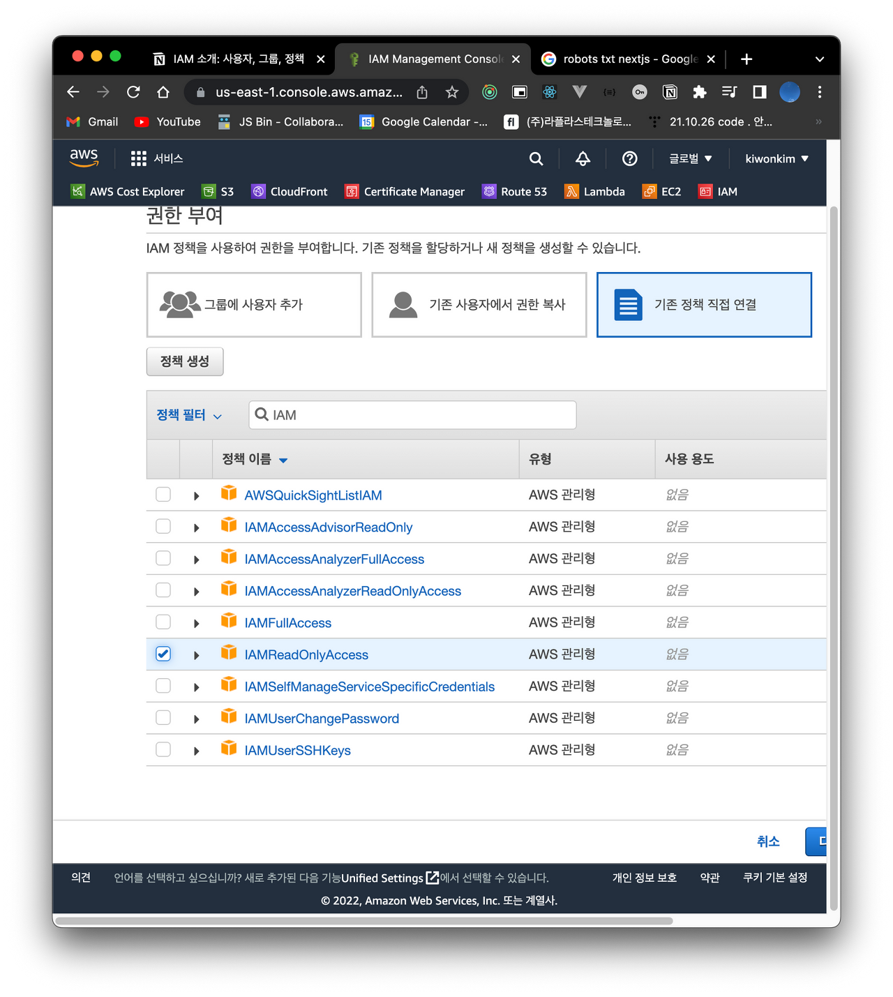Check the AWSQuickSightListIAM policy checkbox
Image resolution: width=893 pixels, height=997 pixels.
coord(163,495)
